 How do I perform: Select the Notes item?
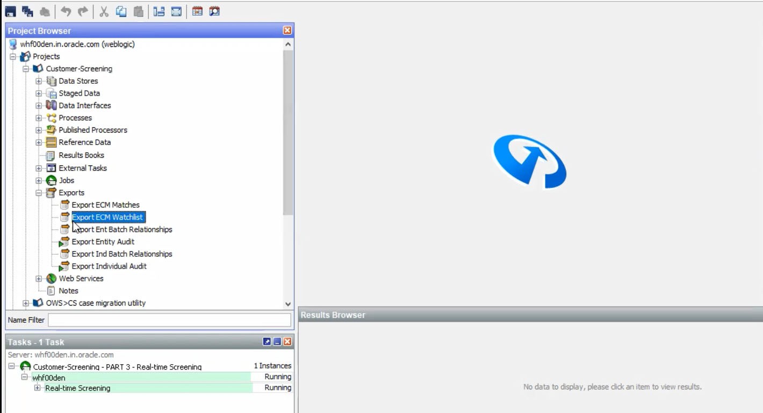click(x=69, y=291)
